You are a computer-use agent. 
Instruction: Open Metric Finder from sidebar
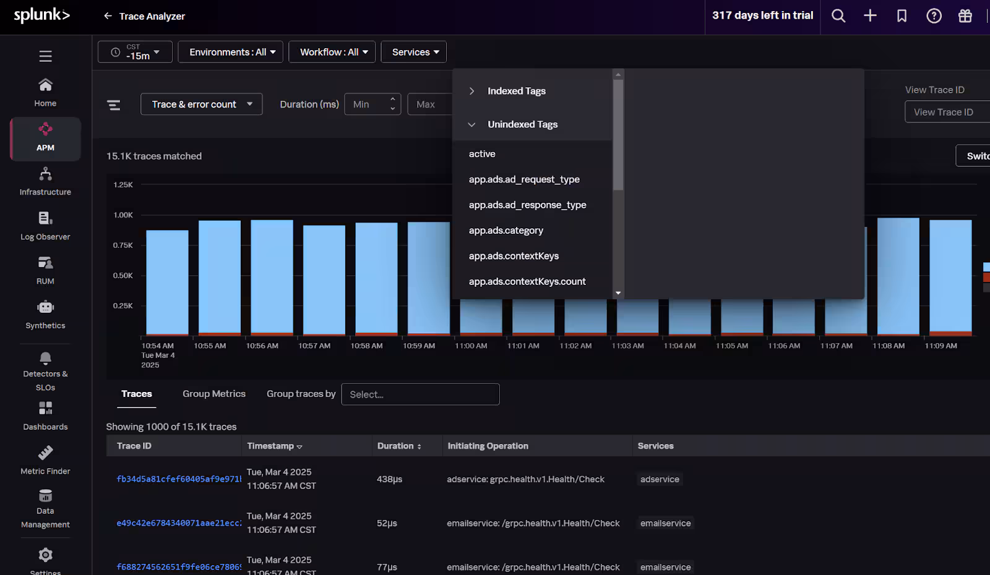(45, 461)
